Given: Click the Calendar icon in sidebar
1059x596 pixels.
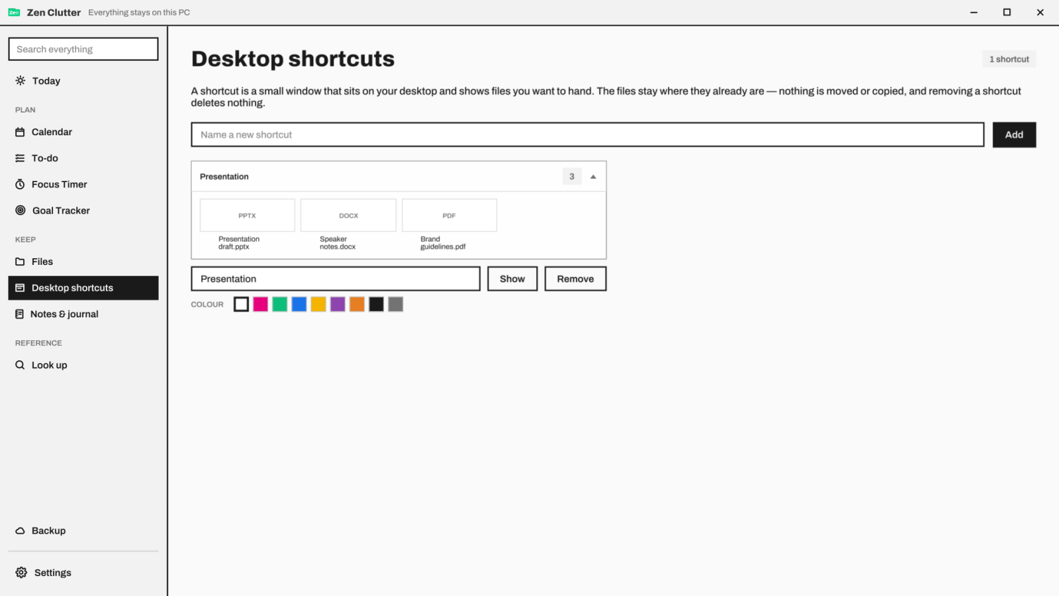Looking at the screenshot, I should tap(20, 132).
